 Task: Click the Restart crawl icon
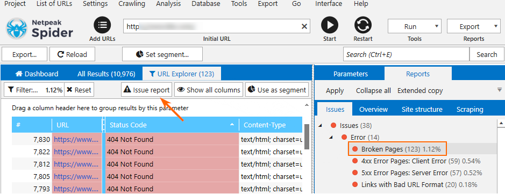(363, 25)
